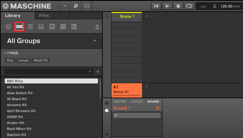Select Answers Kit
The height and width of the screenshot is (138, 243).
(51, 105)
